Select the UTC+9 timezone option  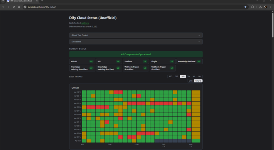[198, 80]
